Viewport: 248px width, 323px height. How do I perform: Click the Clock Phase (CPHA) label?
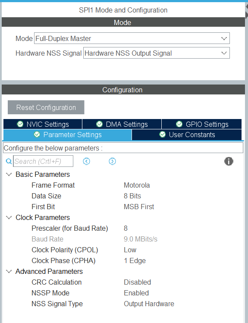[x=63, y=260]
